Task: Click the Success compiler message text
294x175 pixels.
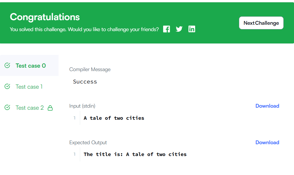Action: point(85,82)
